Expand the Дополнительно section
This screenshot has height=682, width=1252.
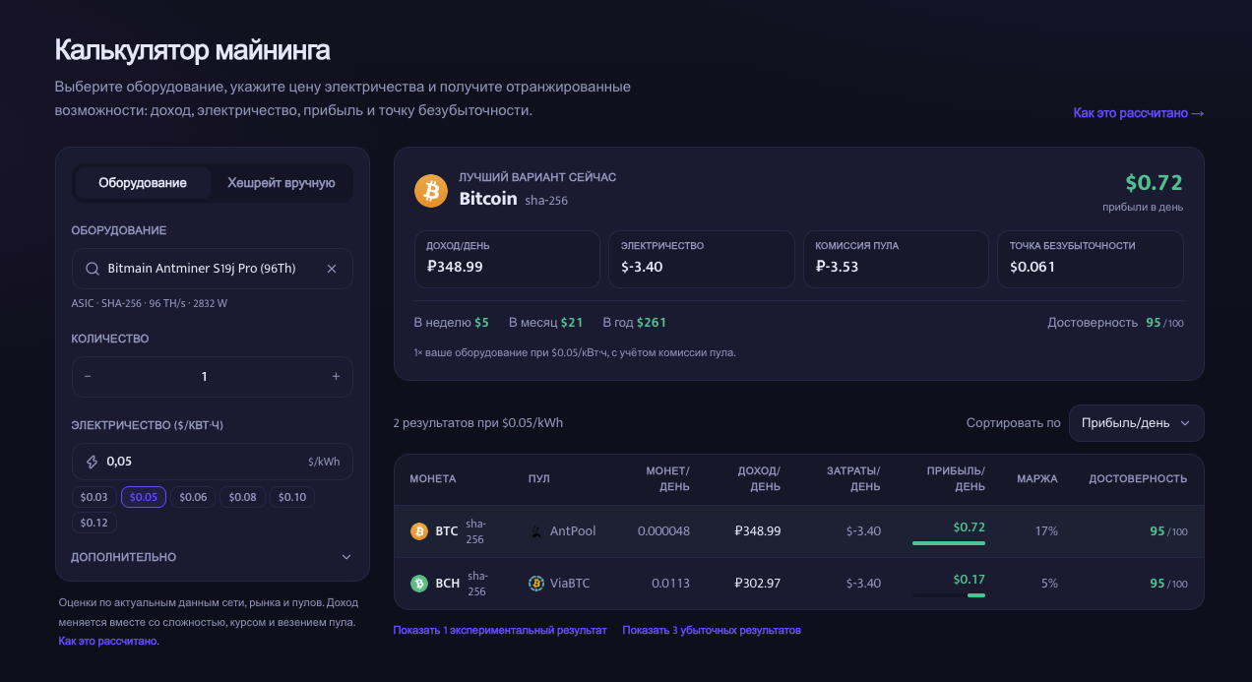[212, 557]
